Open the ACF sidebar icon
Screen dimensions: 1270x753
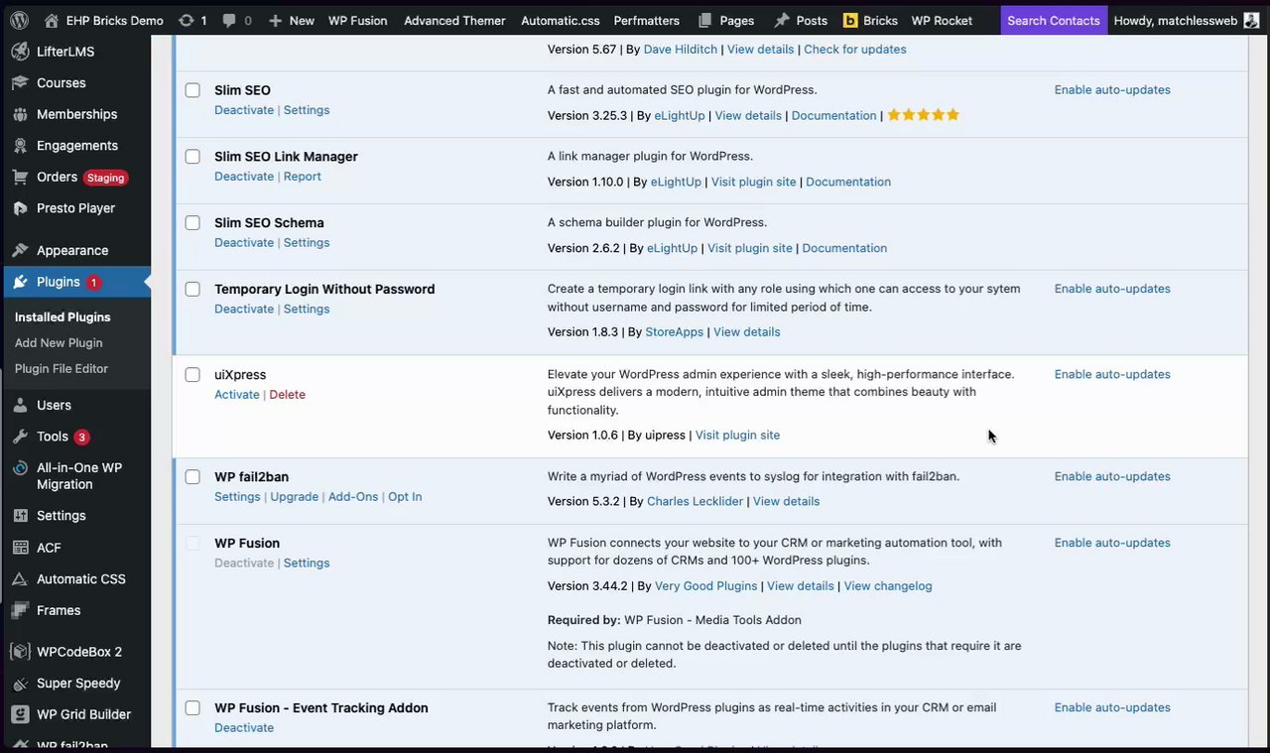pos(20,548)
